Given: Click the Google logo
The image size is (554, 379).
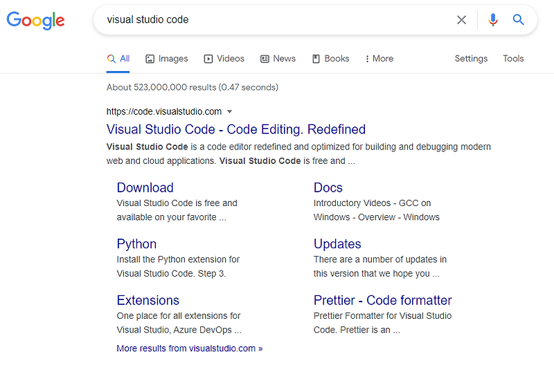Looking at the screenshot, I should coord(35,20).
